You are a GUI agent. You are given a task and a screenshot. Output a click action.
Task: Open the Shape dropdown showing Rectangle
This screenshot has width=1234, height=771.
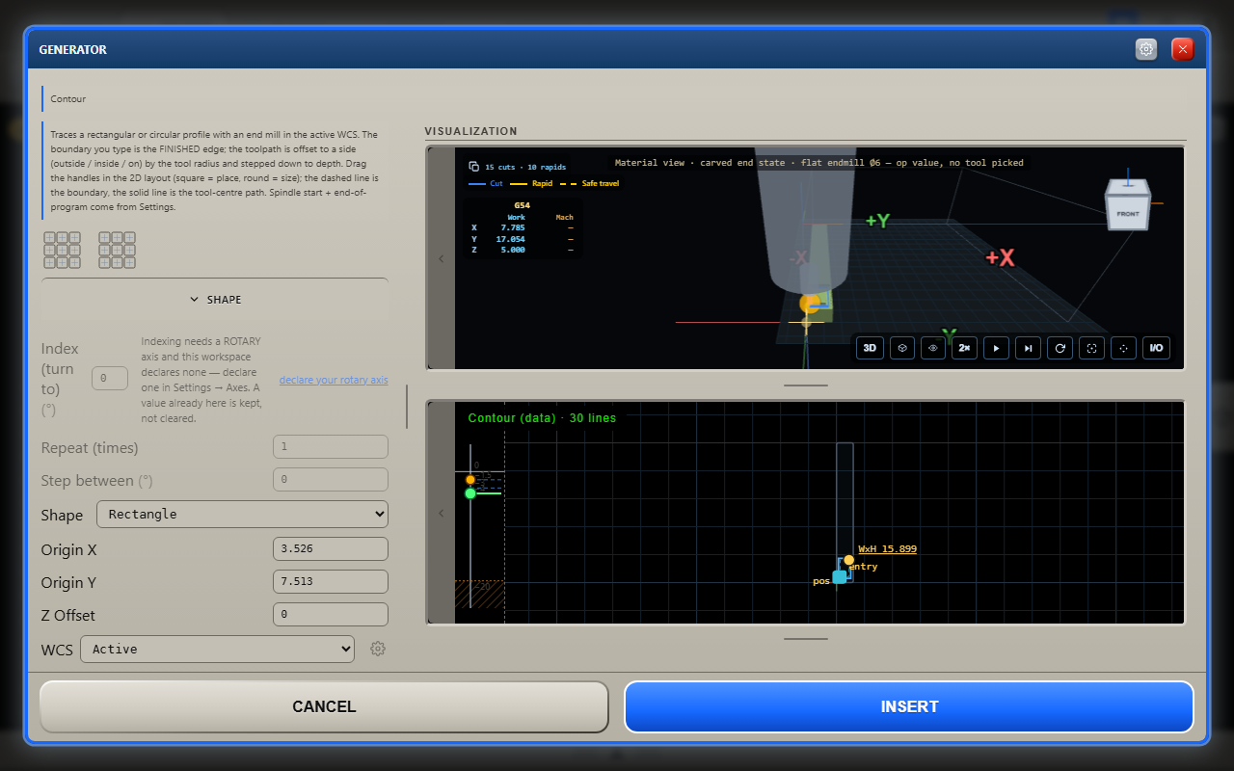(x=242, y=515)
